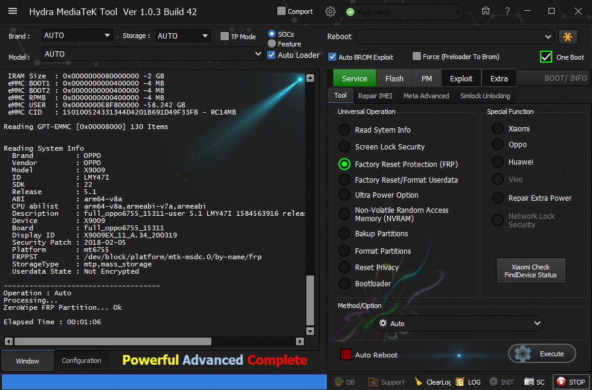This screenshot has width=592, height=390.
Task: Expand the Method/Option Auto dropdown
Action: click(458, 324)
